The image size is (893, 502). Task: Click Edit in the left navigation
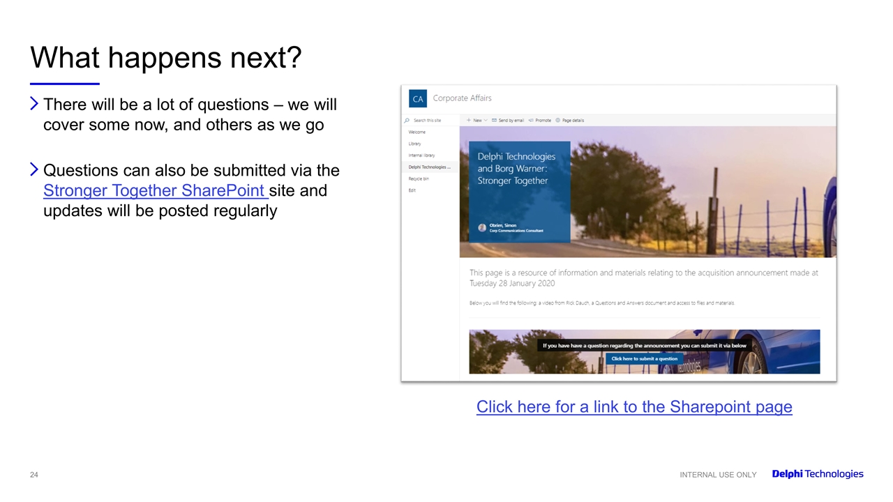point(412,190)
